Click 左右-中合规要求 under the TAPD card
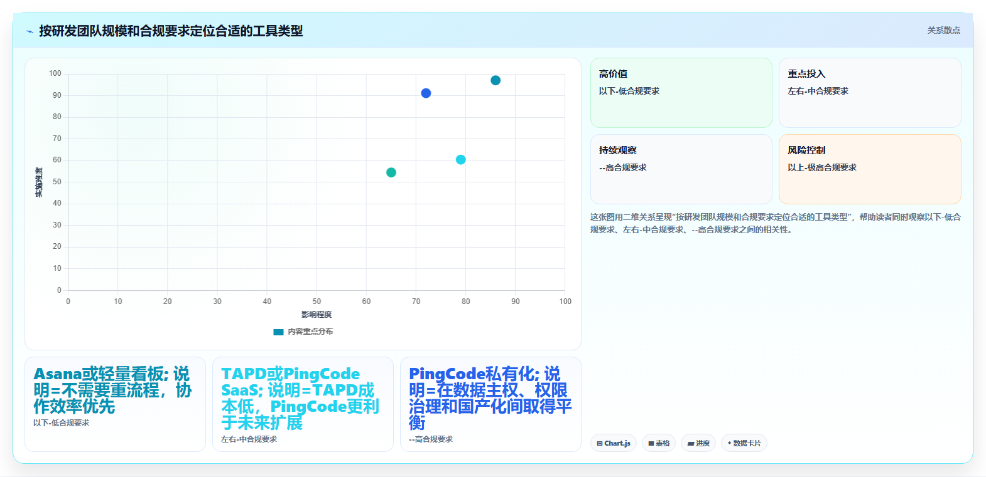 pos(249,439)
